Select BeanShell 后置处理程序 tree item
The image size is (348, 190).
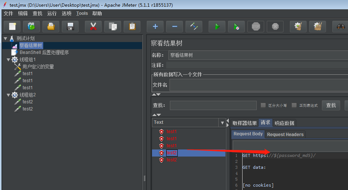click(x=44, y=52)
